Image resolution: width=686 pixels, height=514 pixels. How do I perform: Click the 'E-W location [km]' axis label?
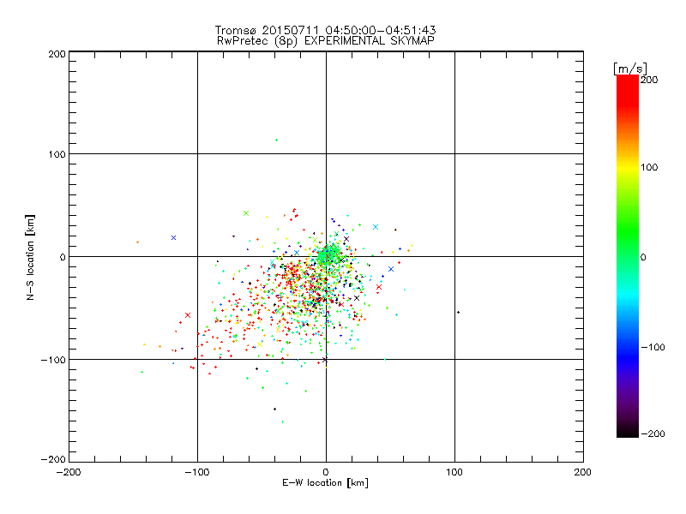point(325,482)
